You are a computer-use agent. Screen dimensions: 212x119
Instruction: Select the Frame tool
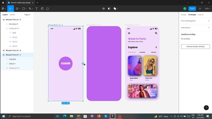click(17, 9)
